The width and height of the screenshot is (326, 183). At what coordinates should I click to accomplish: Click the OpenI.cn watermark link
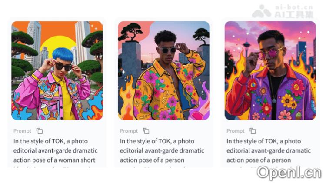(x=289, y=173)
